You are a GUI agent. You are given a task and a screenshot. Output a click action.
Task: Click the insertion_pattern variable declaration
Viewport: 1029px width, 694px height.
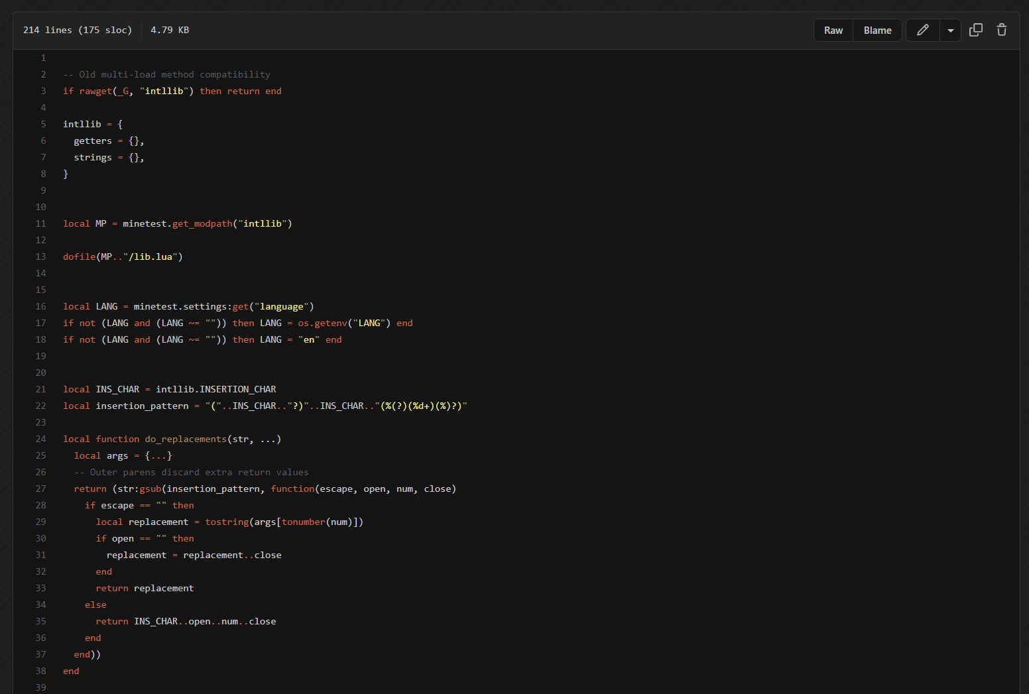pyautogui.click(x=142, y=406)
